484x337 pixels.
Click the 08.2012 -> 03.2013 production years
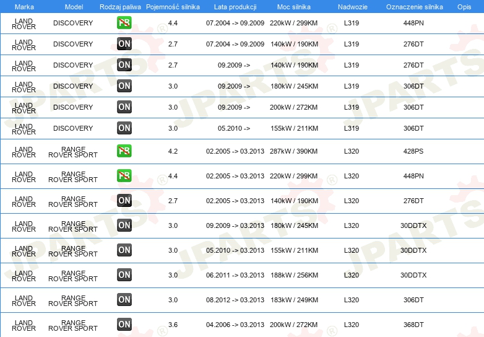[235, 300]
